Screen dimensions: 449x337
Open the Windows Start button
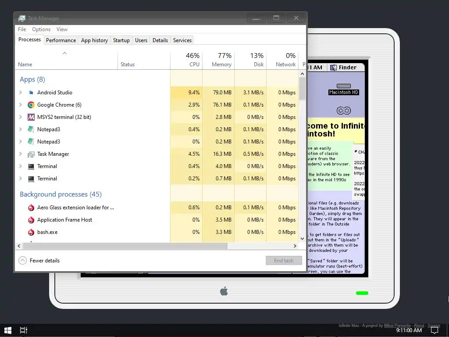[x=8, y=330]
